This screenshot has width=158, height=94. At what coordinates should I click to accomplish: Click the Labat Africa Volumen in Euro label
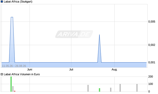tap(22, 74)
